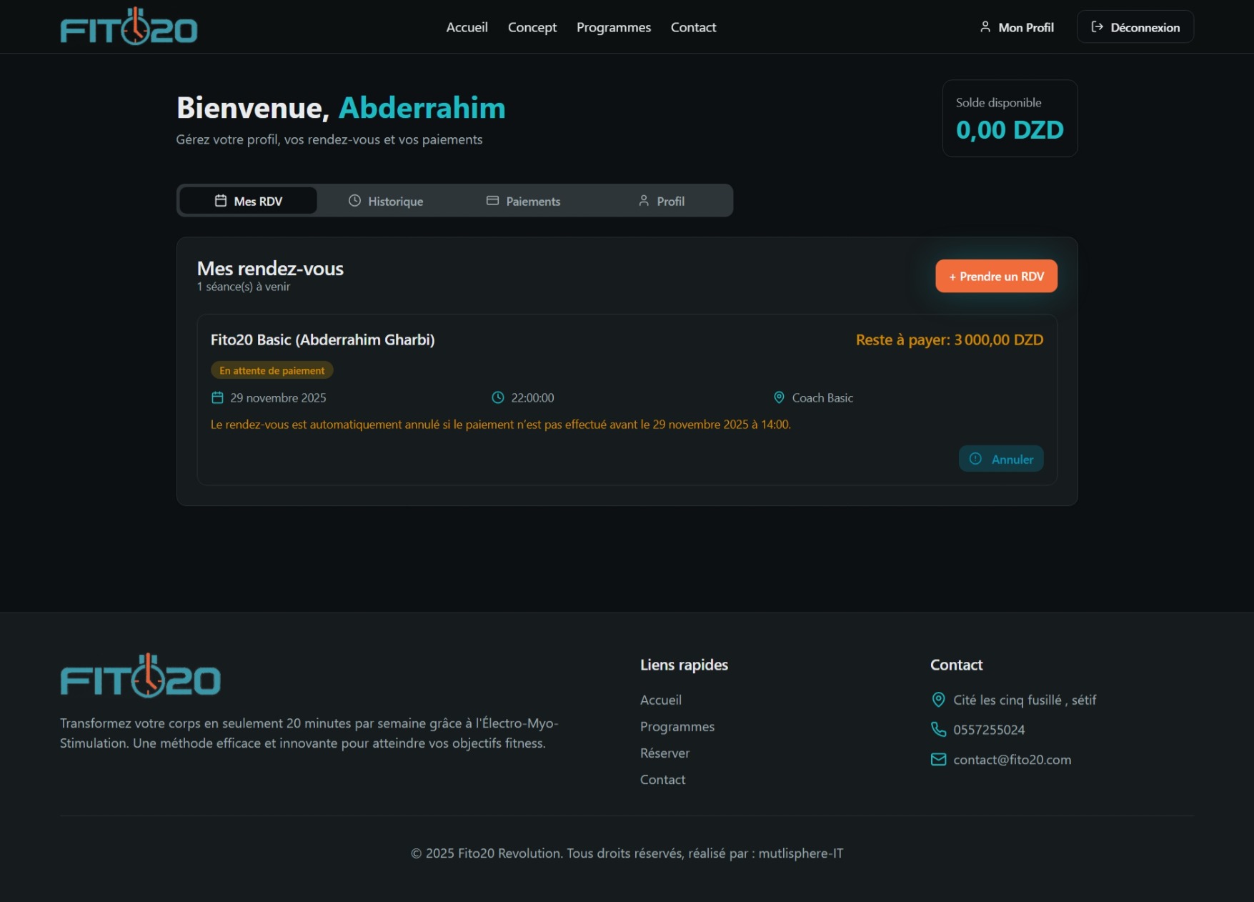Click the calendar icon on Mes RDV tab
1254x902 pixels.
(220, 201)
